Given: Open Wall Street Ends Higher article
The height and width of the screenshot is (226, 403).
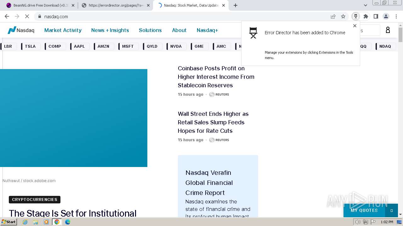Looking at the screenshot, I should 213,122.
